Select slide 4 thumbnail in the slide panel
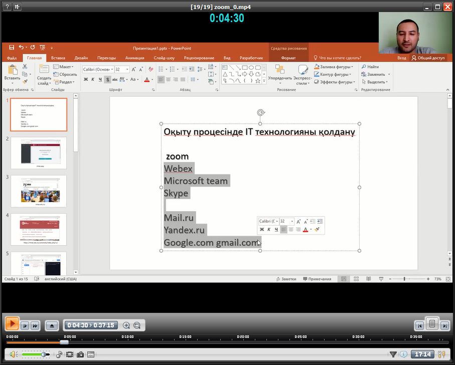This screenshot has height=365, width=455. click(x=39, y=229)
